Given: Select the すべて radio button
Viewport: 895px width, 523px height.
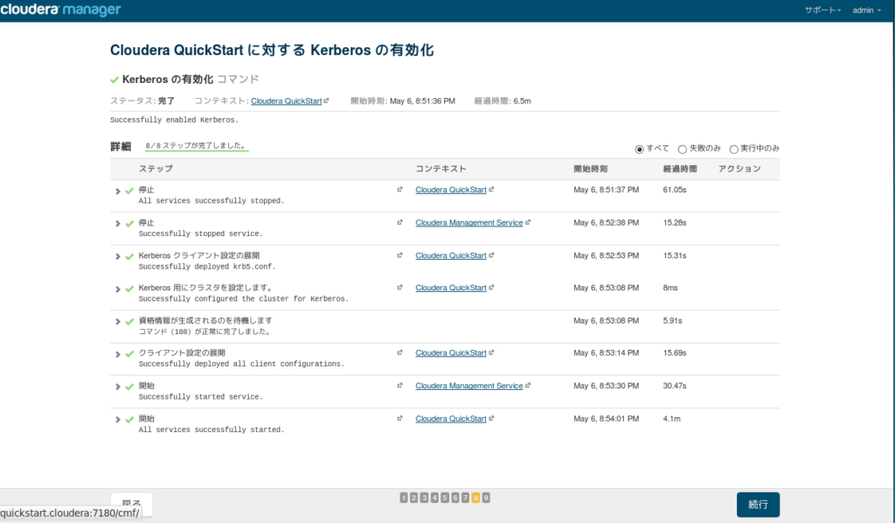Looking at the screenshot, I should (639, 149).
